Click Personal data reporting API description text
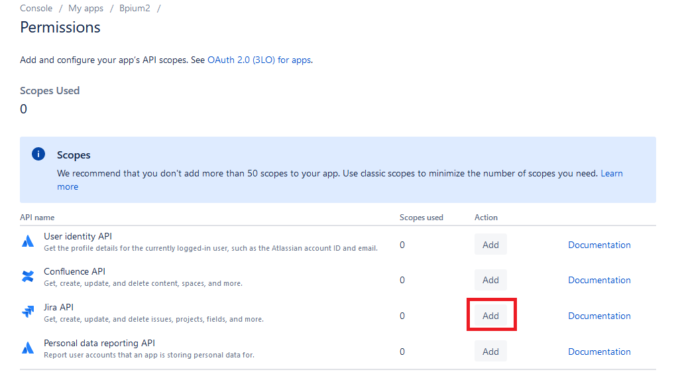 [x=148, y=356]
